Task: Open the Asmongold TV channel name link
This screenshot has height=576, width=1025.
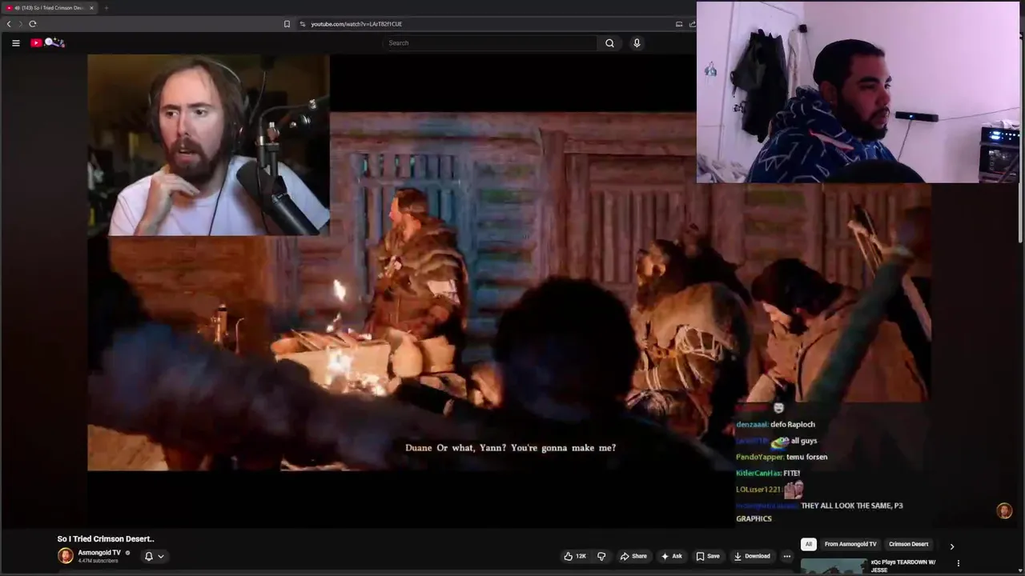Action: tap(99, 553)
